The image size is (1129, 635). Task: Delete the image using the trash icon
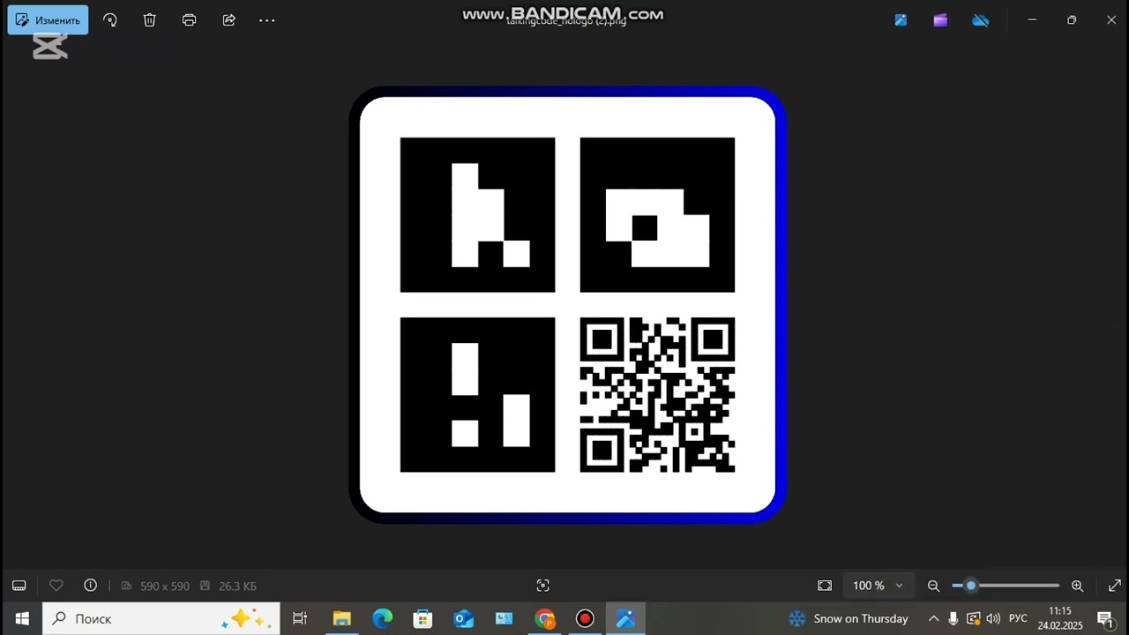(x=150, y=19)
